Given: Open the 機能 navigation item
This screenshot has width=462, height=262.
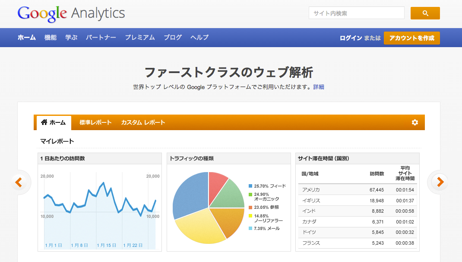Looking at the screenshot, I should (x=51, y=38).
